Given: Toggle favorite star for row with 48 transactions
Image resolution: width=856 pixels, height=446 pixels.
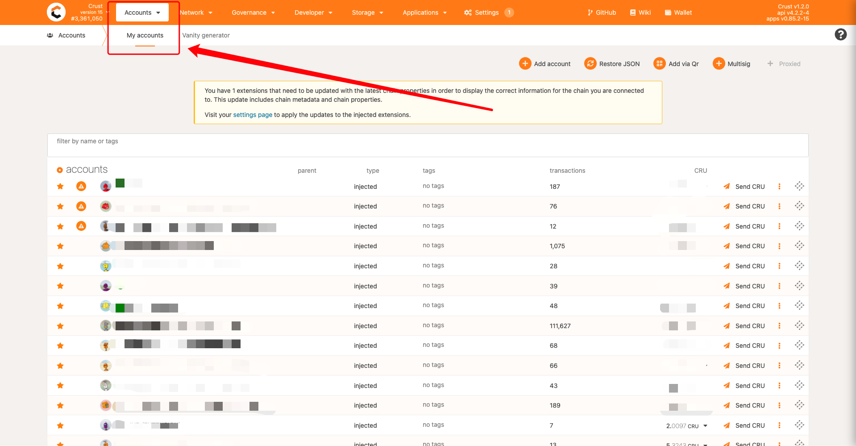Looking at the screenshot, I should [x=60, y=306].
